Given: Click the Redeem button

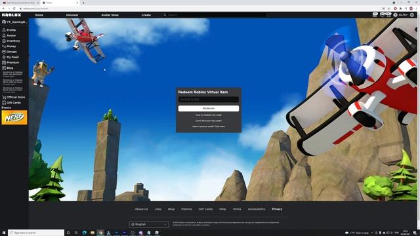Looking at the screenshot, I should pyautogui.click(x=209, y=108).
